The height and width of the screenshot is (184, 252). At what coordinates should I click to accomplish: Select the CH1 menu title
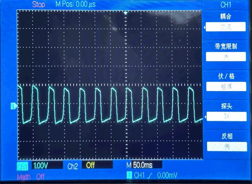(x=226, y=4)
